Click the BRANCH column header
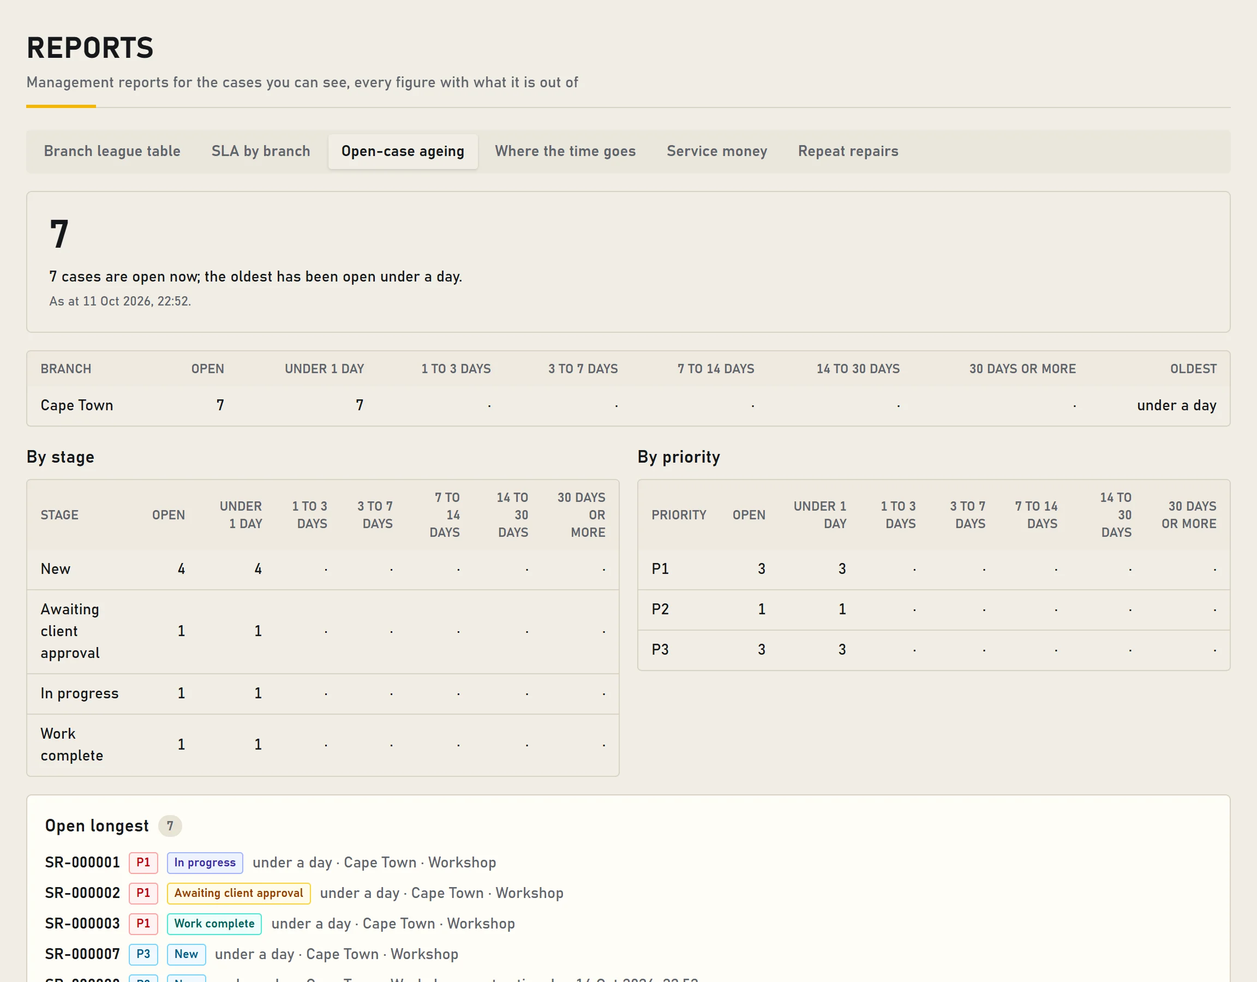The image size is (1257, 982). [65, 369]
